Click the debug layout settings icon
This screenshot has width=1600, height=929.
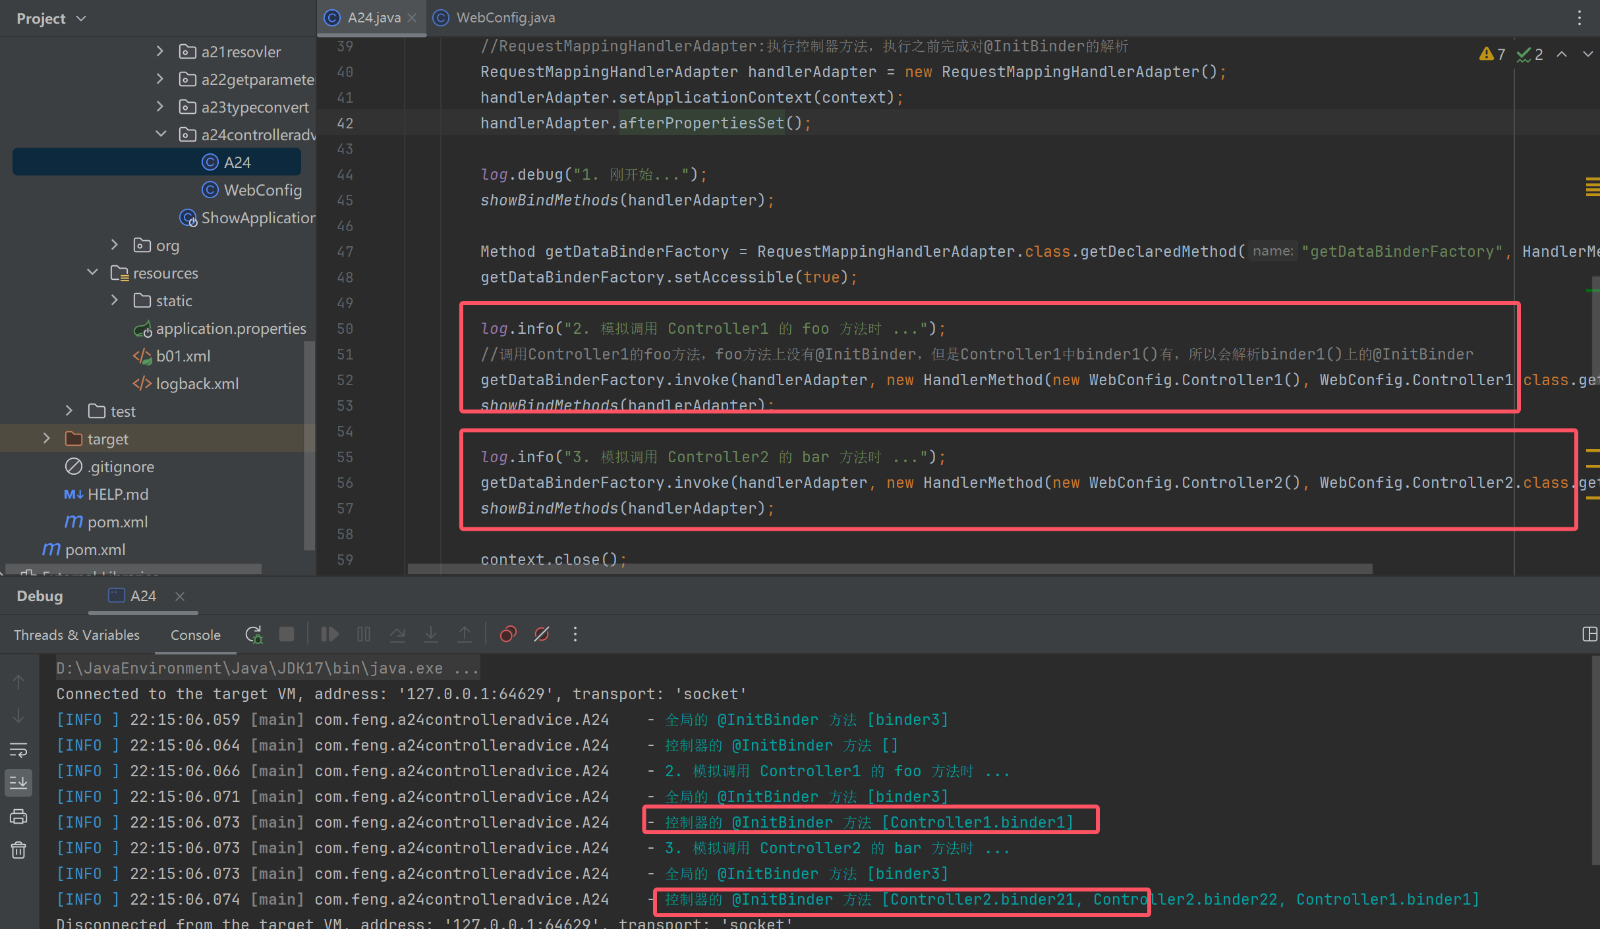pyautogui.click(x=1589, y=634)
